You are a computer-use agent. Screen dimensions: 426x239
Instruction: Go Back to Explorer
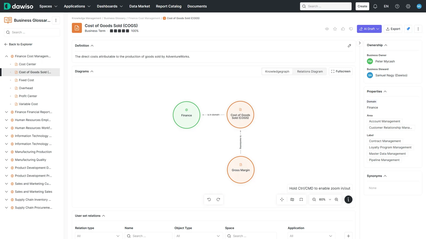click(18, 44)
